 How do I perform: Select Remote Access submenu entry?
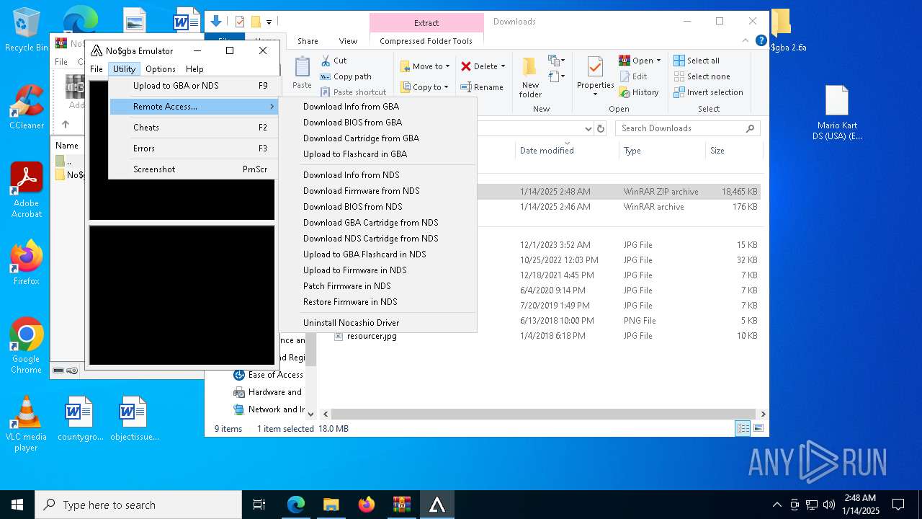coord(194,107)
